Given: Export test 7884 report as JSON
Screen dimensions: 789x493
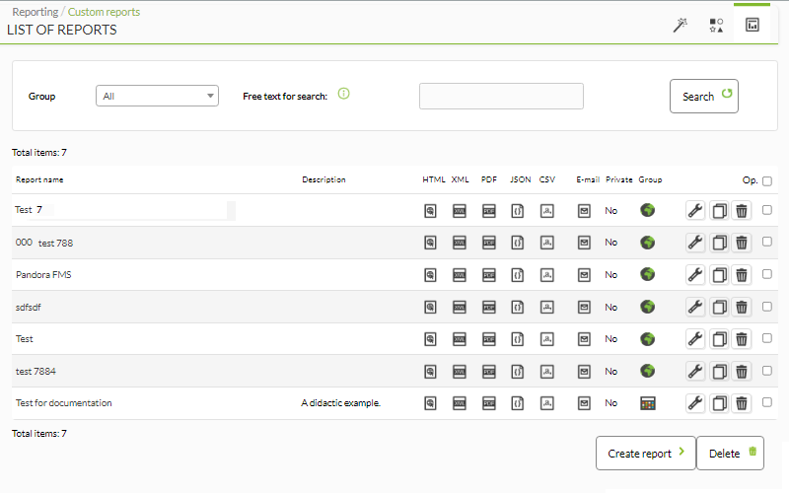Looking at the screenshot, I should pos(518,372).
